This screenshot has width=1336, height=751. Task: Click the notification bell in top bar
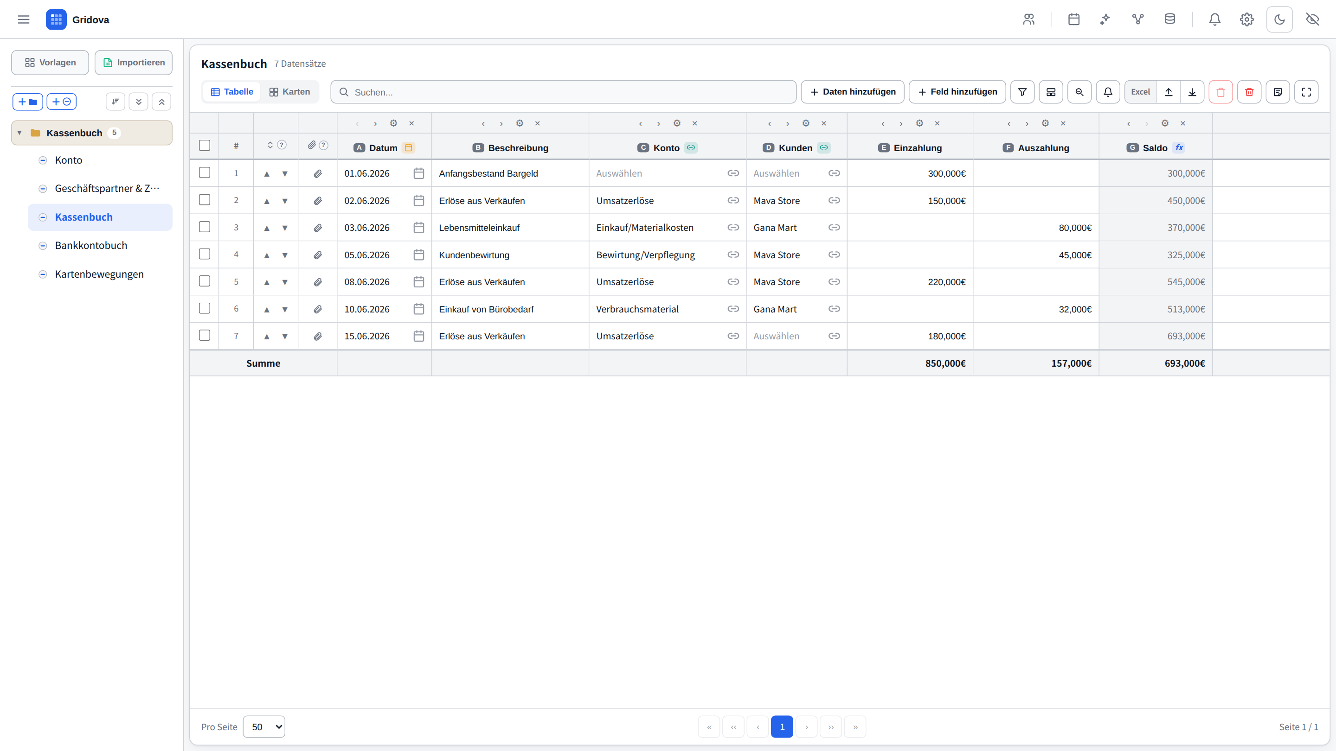click(x=1214, y=19)
